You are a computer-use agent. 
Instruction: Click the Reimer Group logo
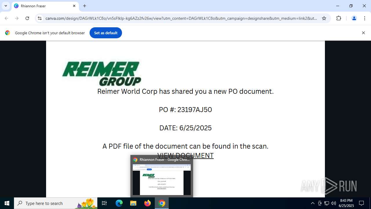(102, 73)
